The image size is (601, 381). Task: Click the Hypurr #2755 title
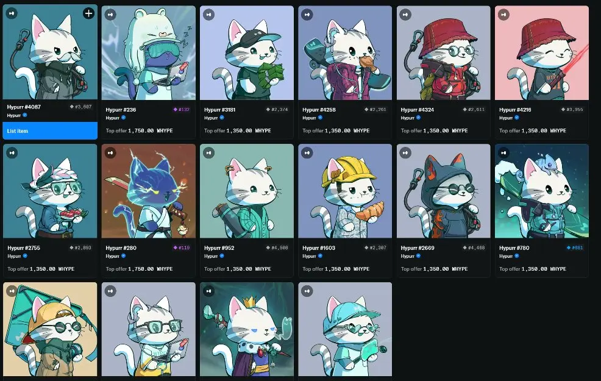(x=24, y=248)
